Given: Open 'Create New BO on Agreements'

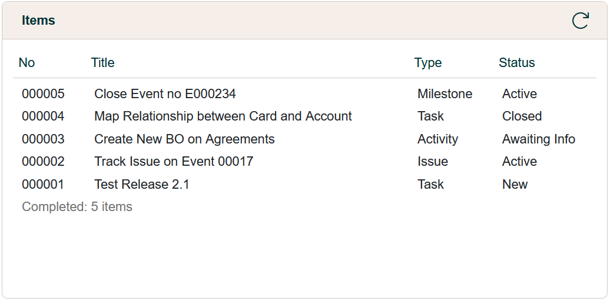Looking at the screenshot, I should click(x=184, y=139).
